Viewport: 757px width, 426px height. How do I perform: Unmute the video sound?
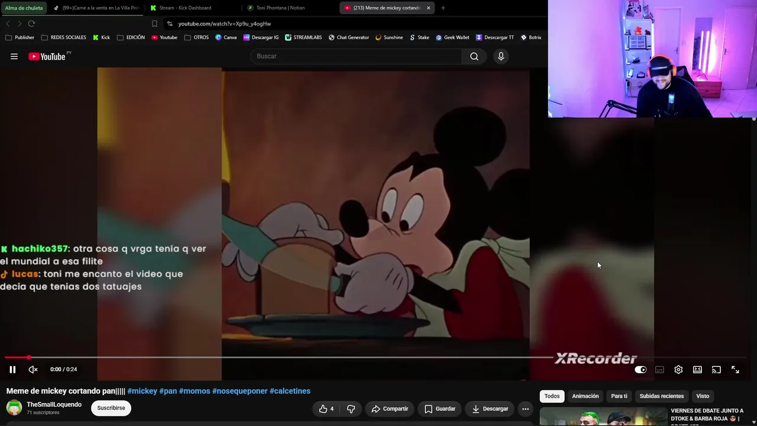pyautogui.click(x=33, y=369)
